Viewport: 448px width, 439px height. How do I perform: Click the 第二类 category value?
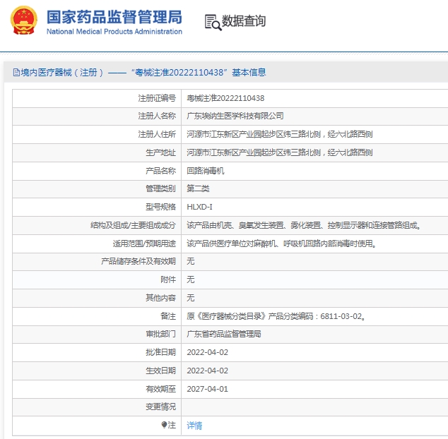pos(198,188)
